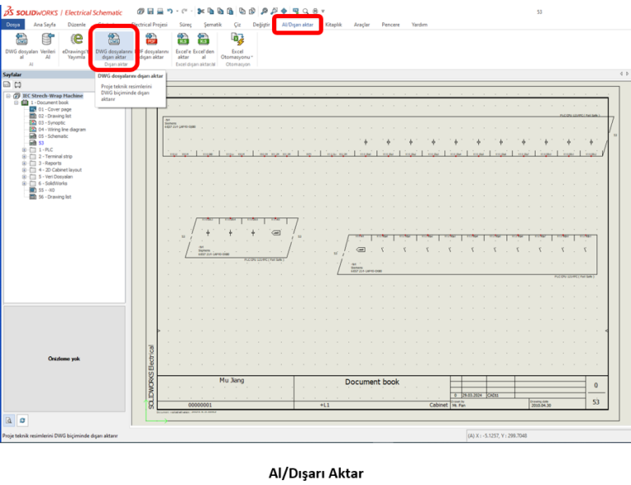
Task: Select 04 - Wiring line diagram page
Action: (61, 129)
